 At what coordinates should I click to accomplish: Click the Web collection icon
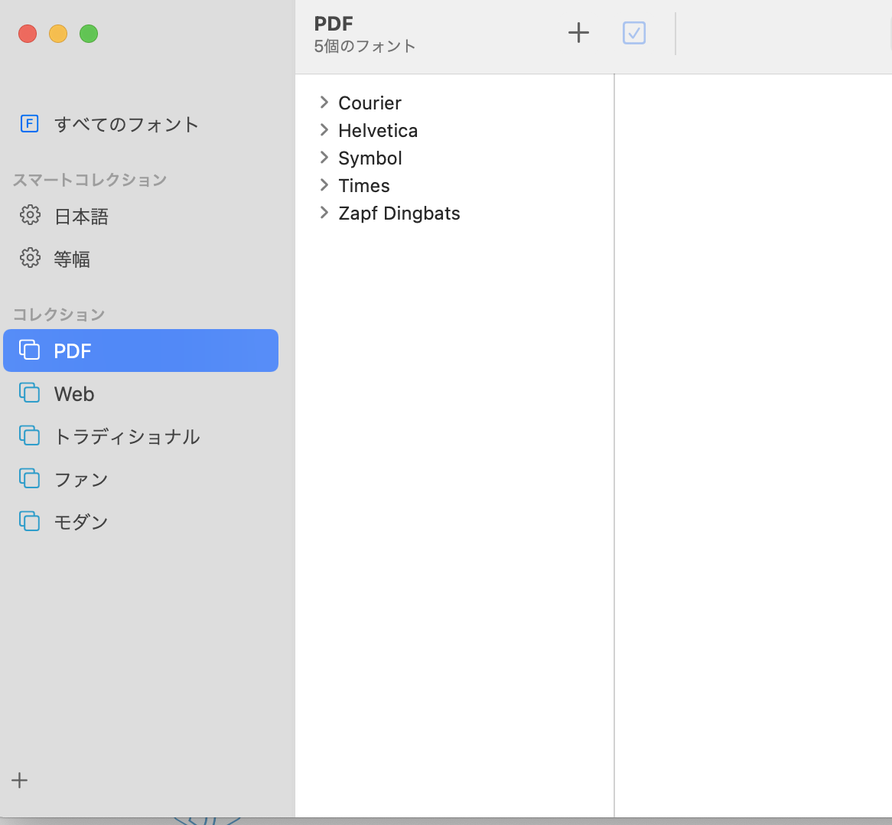pos(29,393)
